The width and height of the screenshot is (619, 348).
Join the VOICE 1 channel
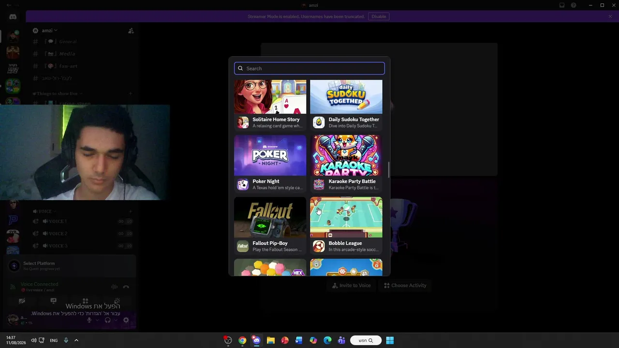[x=82, y=221]
